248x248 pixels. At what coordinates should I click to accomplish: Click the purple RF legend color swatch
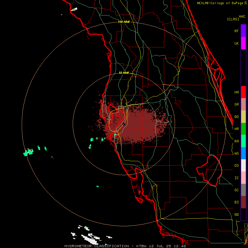point(243,31)
